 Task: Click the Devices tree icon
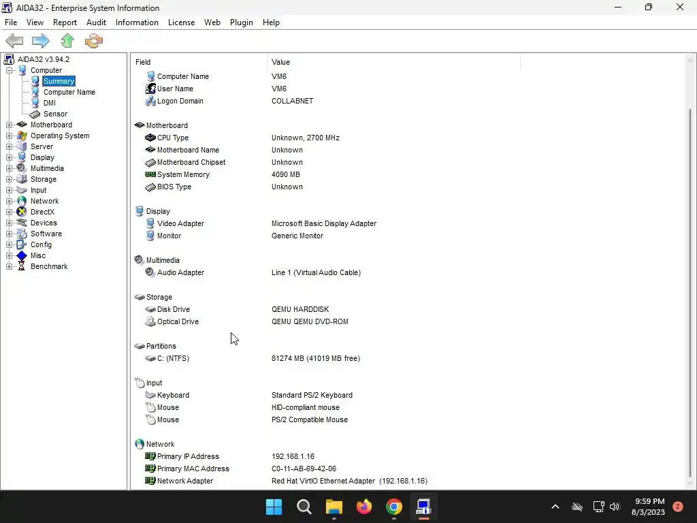click(x=21, y=223)
